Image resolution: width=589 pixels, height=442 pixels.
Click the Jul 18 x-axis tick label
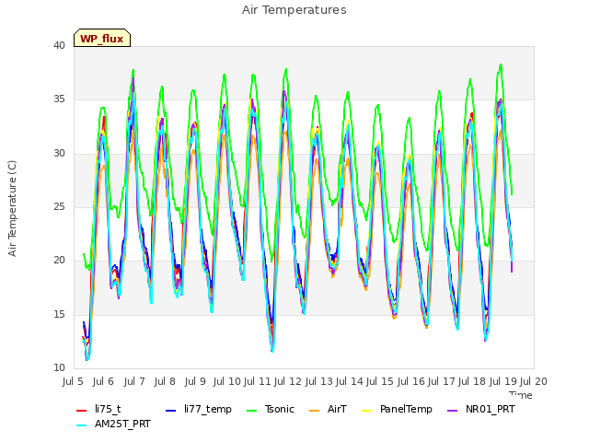472,381
